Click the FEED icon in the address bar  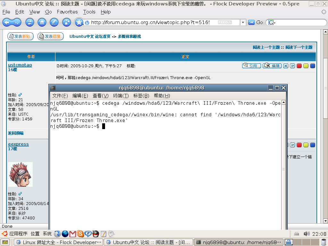click(225, 22)
